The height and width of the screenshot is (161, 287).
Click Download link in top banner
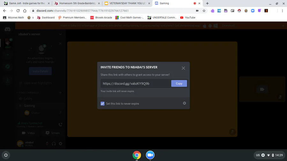[228, 25]
